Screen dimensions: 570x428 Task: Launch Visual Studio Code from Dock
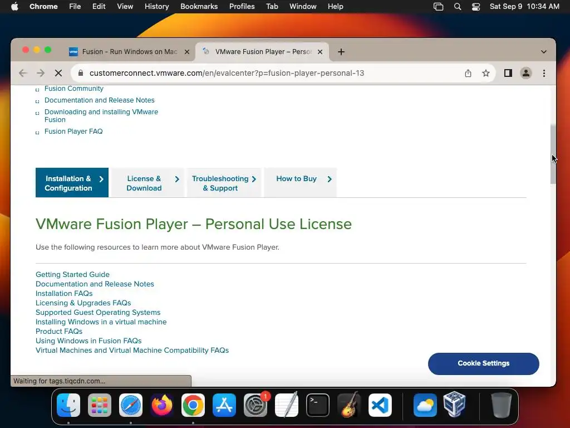click(380, 405)
